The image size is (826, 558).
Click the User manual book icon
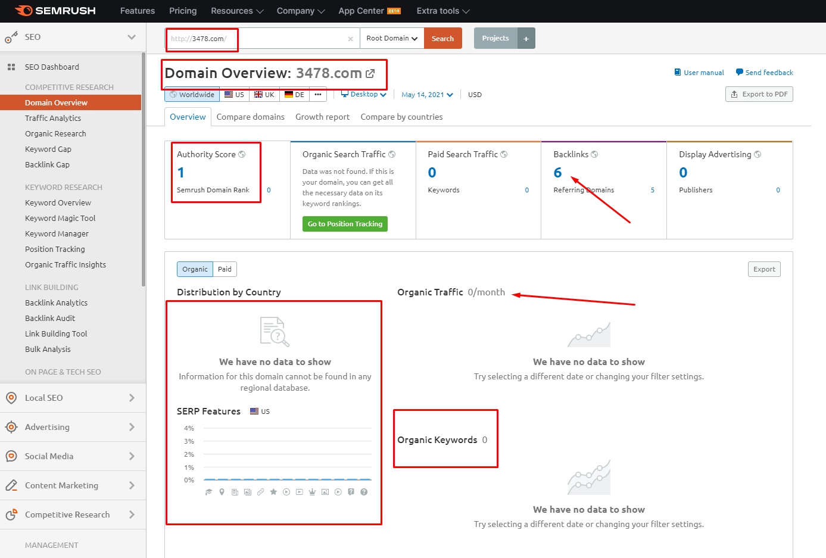(x=678, y=72)
